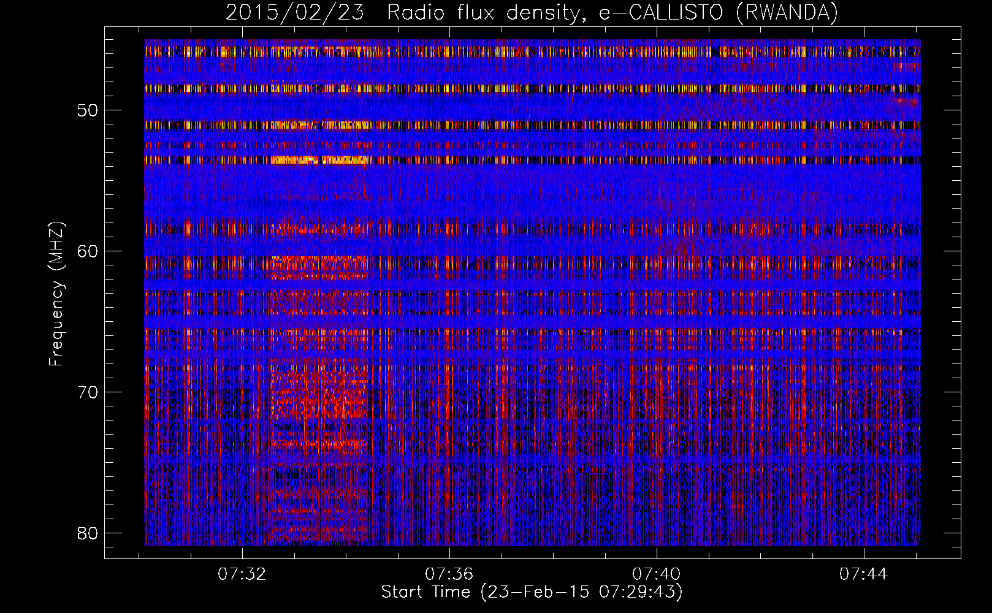Viewport: 992px width, 613px height.
Task: Click the 07:36 time tick label
Action: [x=449, y=574]
